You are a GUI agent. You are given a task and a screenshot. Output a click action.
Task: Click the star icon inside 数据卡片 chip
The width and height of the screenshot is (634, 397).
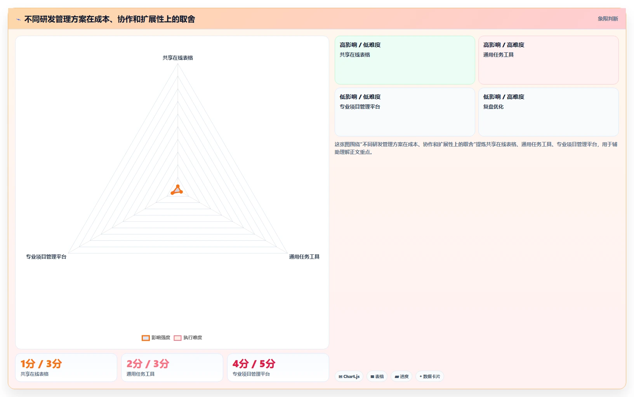pos(421,376)
